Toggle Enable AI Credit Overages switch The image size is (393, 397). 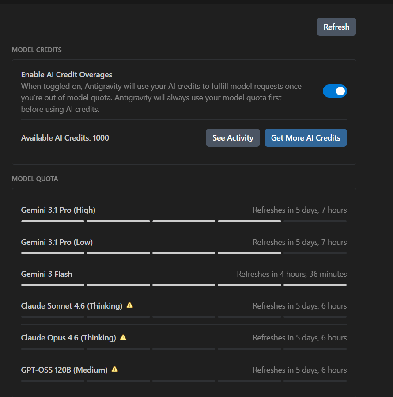tap(335, 91)
